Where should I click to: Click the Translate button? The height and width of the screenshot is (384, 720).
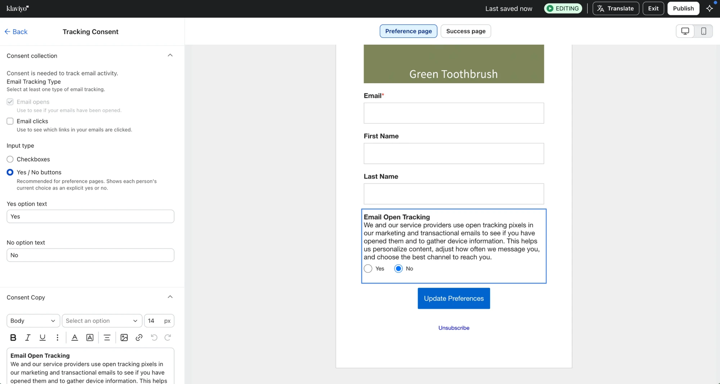coord(616,9)
